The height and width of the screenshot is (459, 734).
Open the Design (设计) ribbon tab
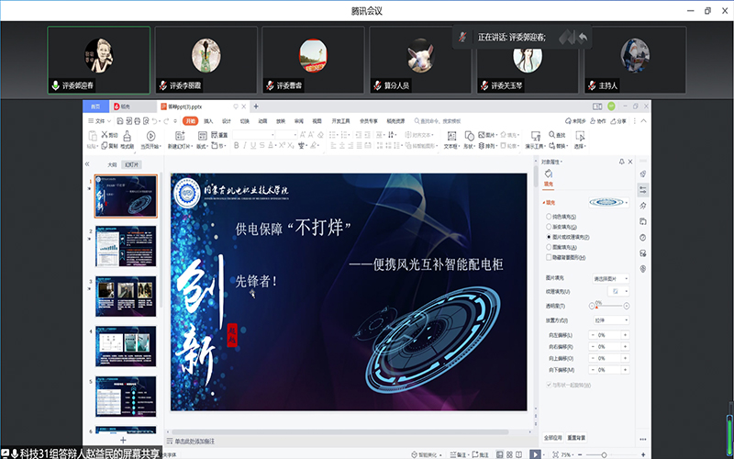point(226,120)
